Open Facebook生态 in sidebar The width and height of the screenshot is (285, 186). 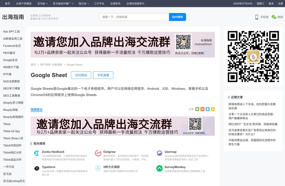click(x=12, y=46)
